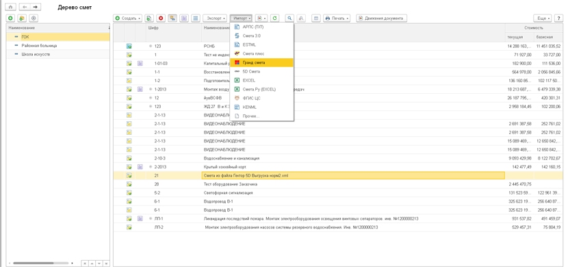Open help with the question mark button
568x267 pixels.
[x=558, y=18]
